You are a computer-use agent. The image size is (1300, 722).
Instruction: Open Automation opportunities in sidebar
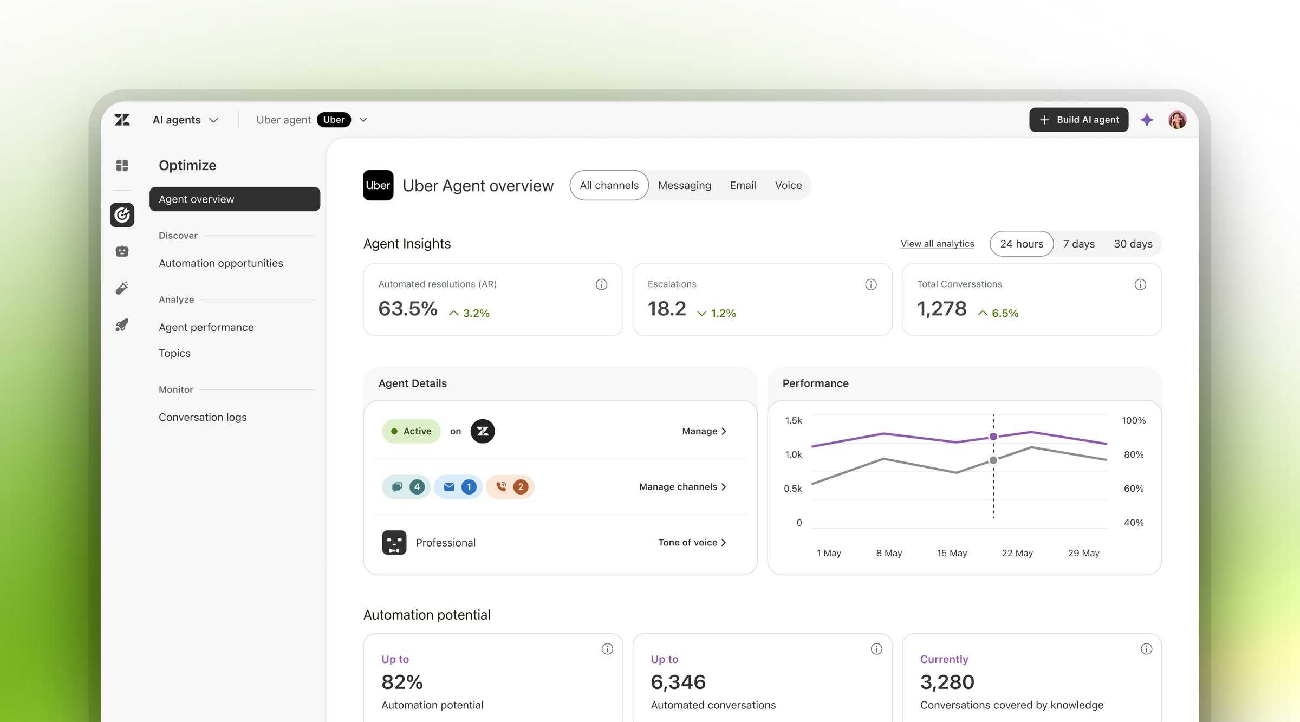(x=220, y=263)
